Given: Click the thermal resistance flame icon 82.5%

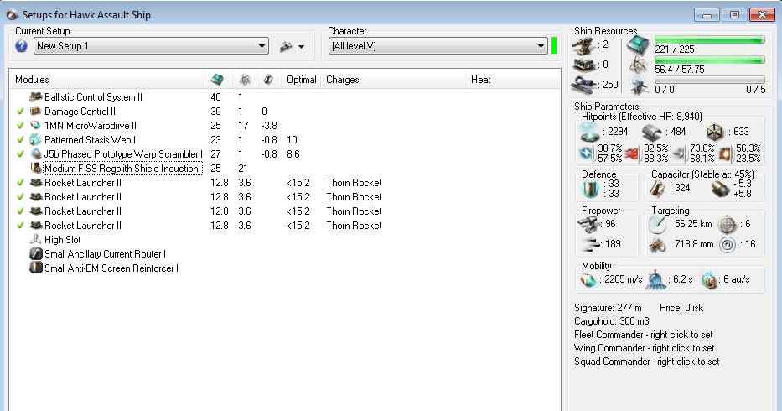Looking at the screenshot, I should point(632,154).
